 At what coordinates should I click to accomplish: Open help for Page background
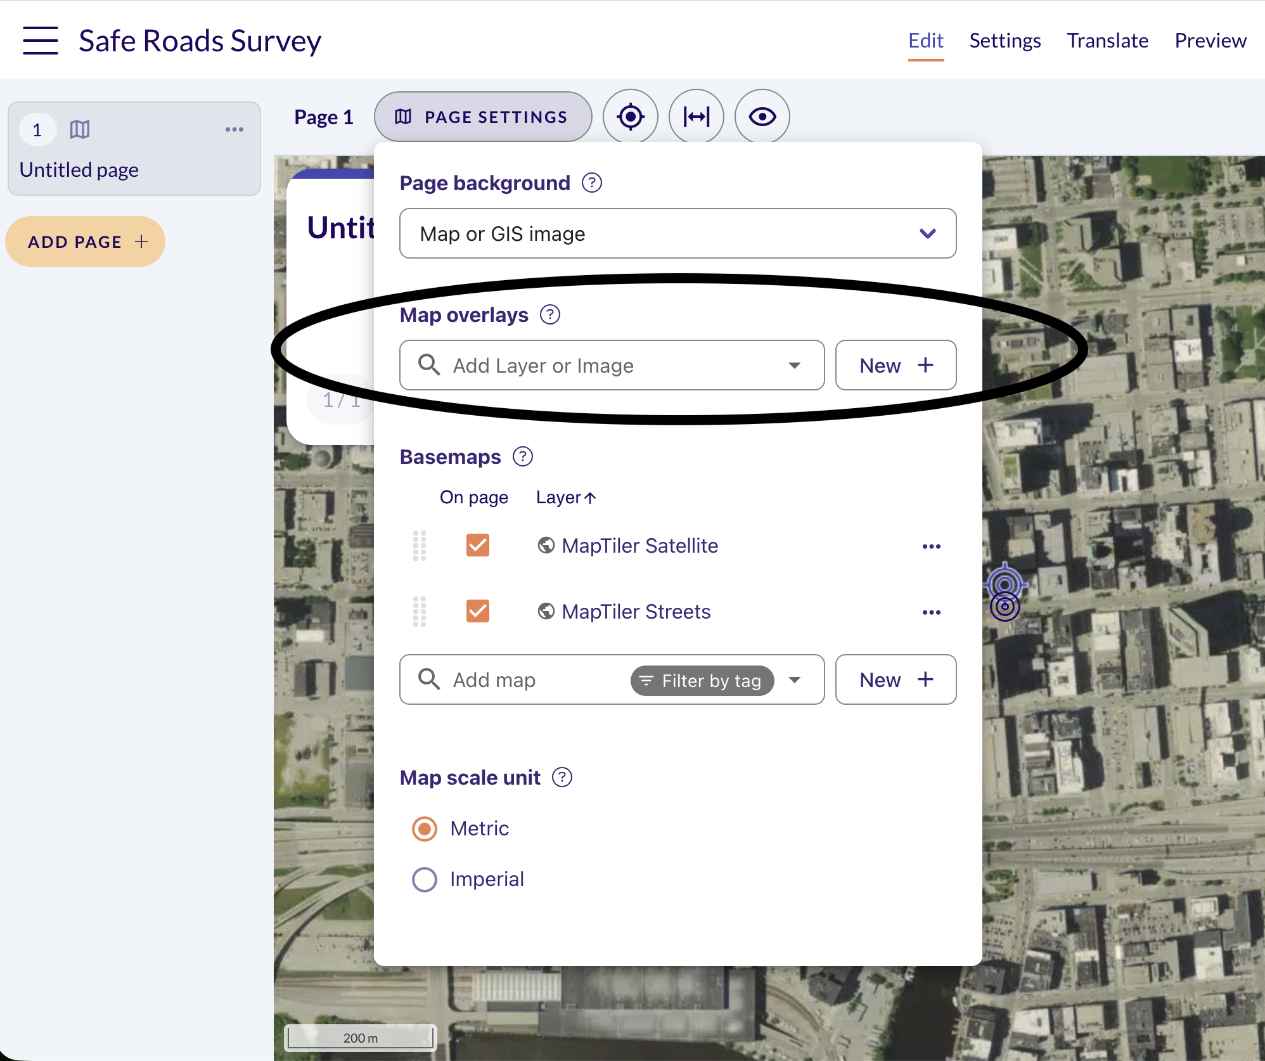pyautogui.click(x=592, y=183)
